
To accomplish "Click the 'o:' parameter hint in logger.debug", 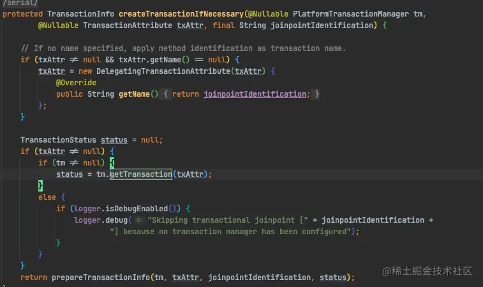I will (140, 220).
